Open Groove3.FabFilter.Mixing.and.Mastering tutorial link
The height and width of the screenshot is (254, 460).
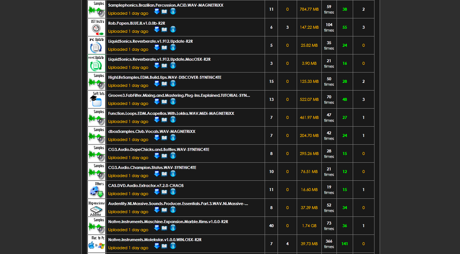179,95
